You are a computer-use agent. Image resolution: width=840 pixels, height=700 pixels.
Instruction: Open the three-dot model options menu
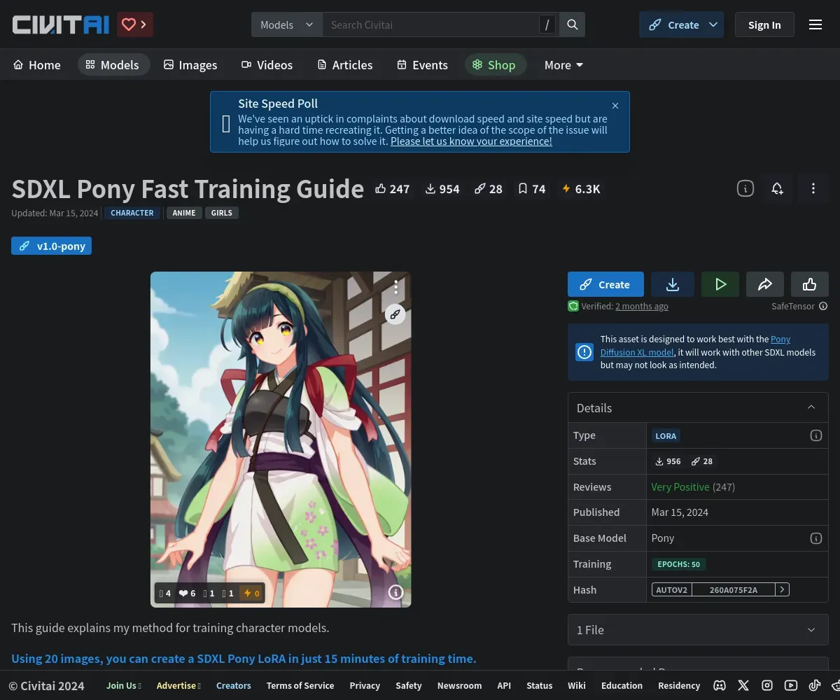click(813, 188)
